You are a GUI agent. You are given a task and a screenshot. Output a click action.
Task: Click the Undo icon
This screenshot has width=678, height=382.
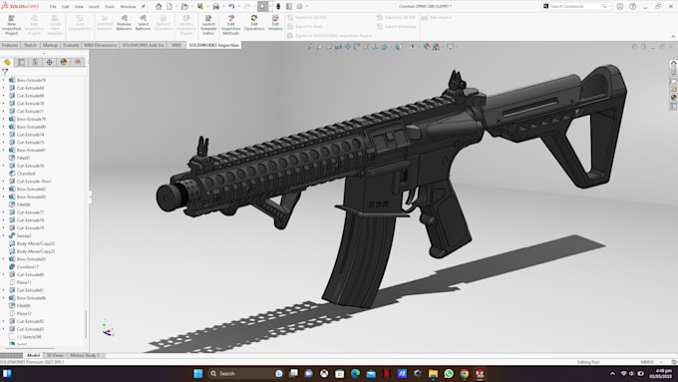[231, 7]
